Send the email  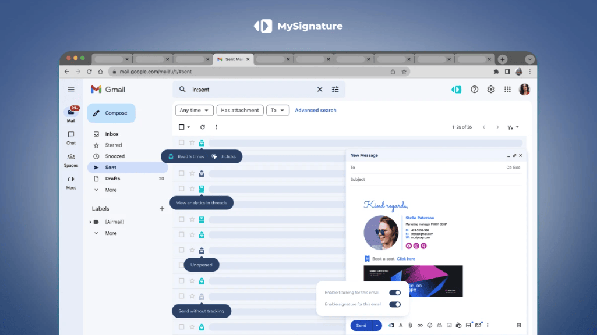(362, 325)
